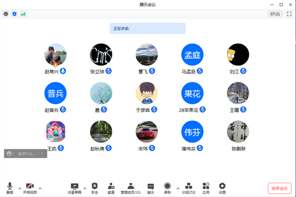The image size is (296, 197).
Task: Check the green network signal icon
Action: coord(23,14)
